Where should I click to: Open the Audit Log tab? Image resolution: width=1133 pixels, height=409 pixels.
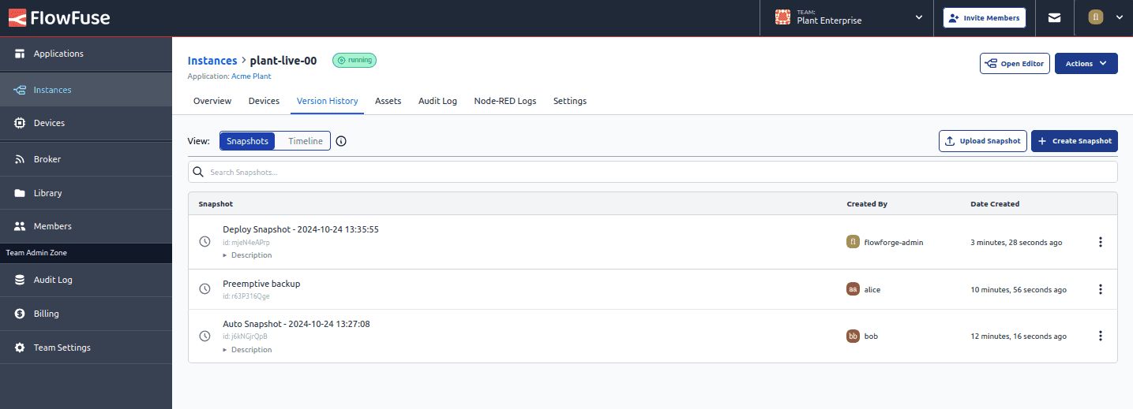pos(437,101)
